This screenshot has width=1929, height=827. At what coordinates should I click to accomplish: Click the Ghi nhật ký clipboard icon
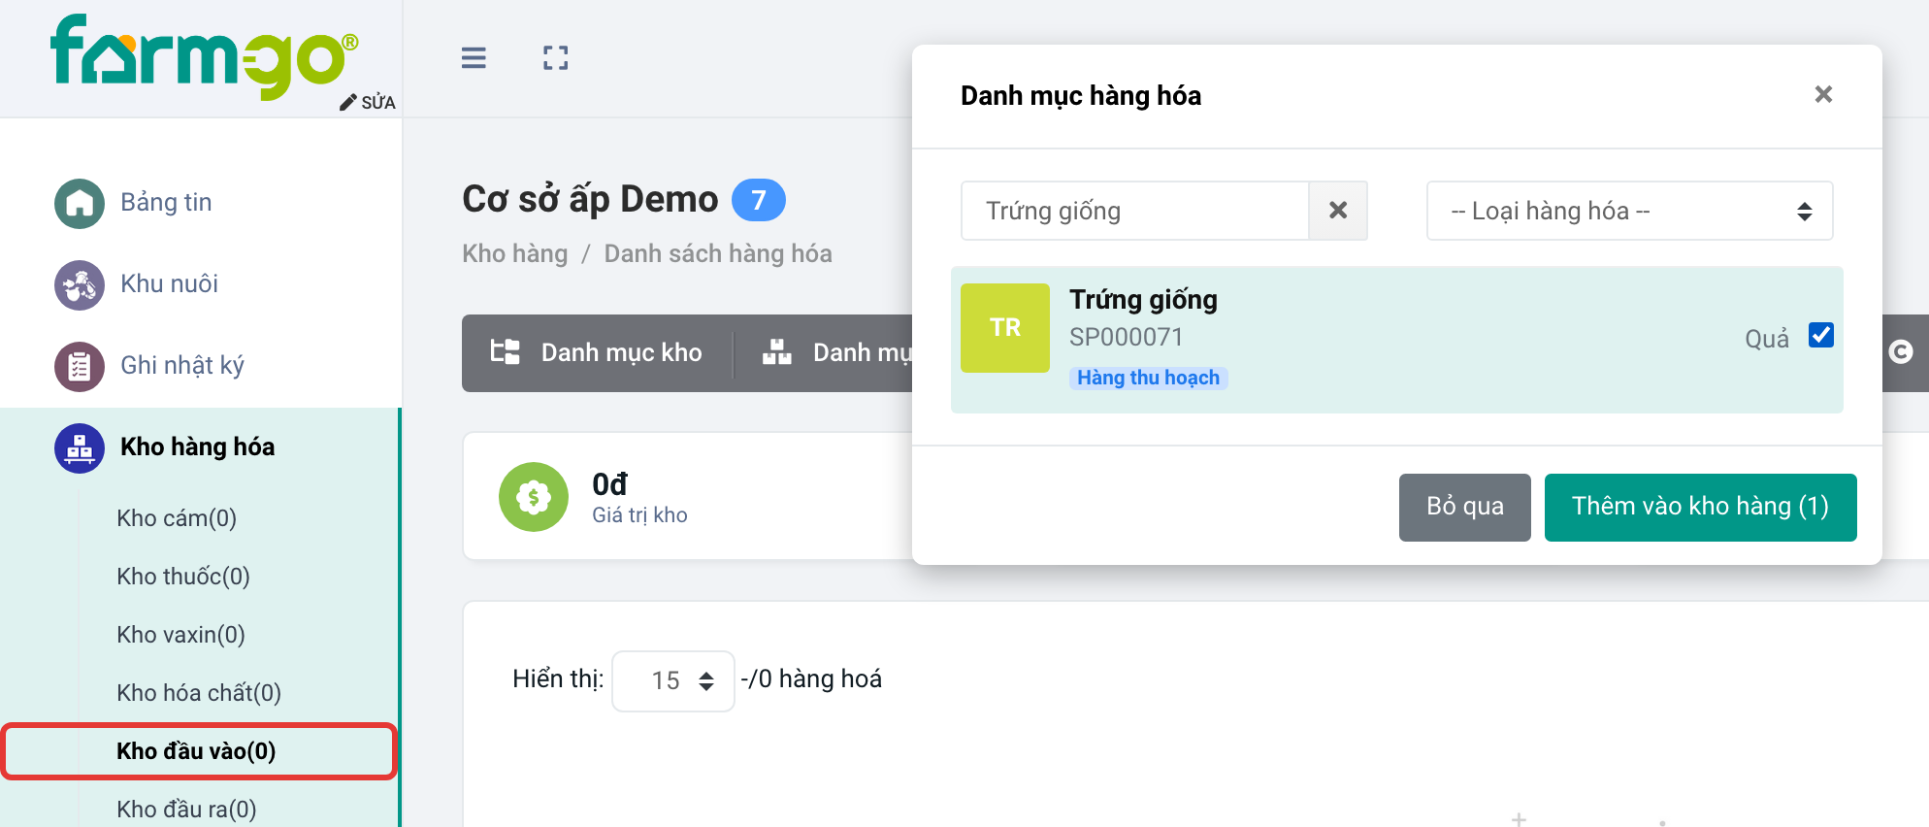tap(80, 366)
